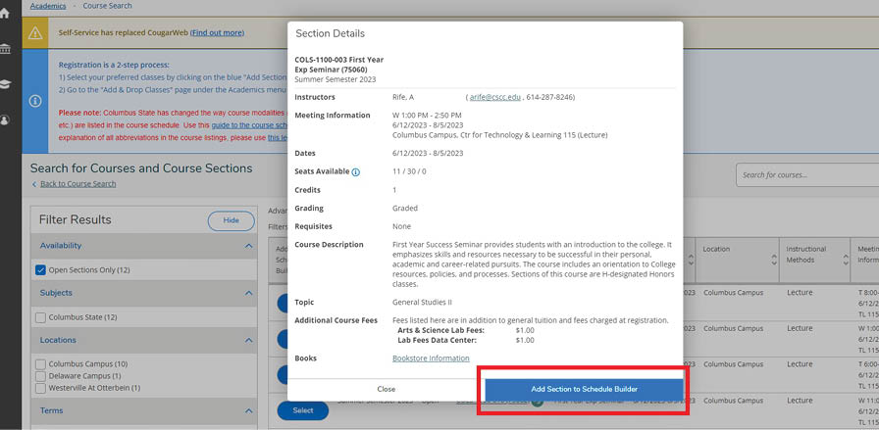The height and width of the screenshot is (430, 879).
Task: Click the yellow warning alert icon
Action: click(35, 32)
